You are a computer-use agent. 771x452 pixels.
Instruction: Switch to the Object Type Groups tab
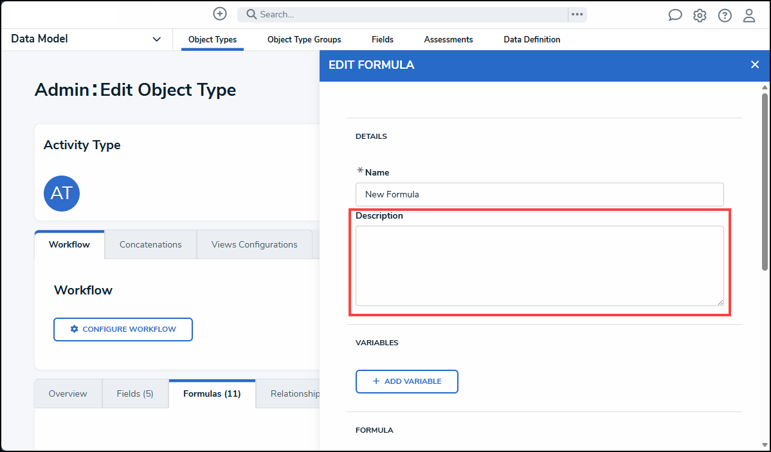304,39
